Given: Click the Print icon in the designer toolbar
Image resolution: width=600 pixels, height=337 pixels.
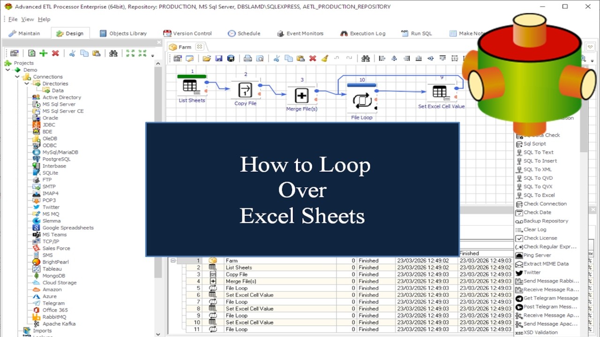Looking at the screenshot, I should (x=247, y=59).
